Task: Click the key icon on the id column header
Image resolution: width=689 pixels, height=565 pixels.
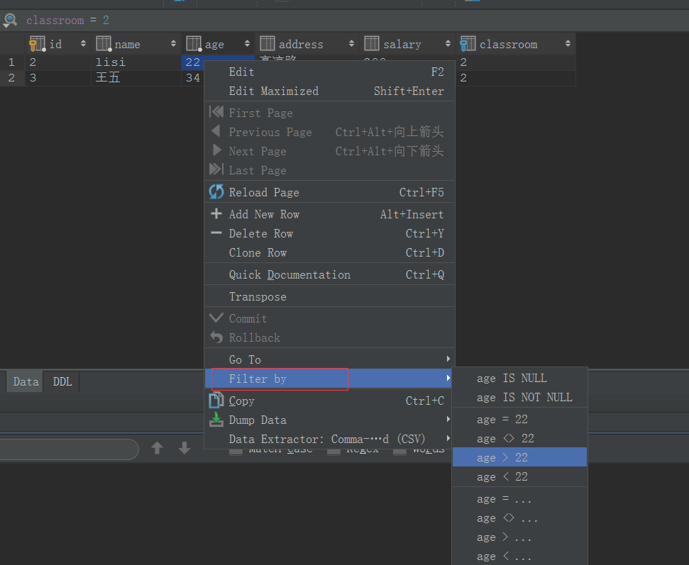Action: pos(35,44)
